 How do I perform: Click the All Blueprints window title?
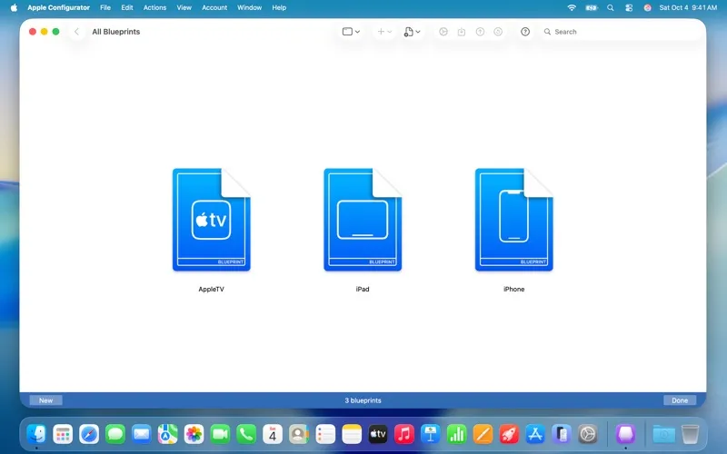pyautogui.click(x=116, y=32)
